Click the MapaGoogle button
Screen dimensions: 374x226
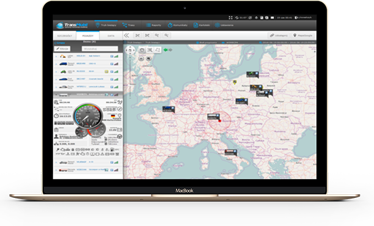coord(302,35)
